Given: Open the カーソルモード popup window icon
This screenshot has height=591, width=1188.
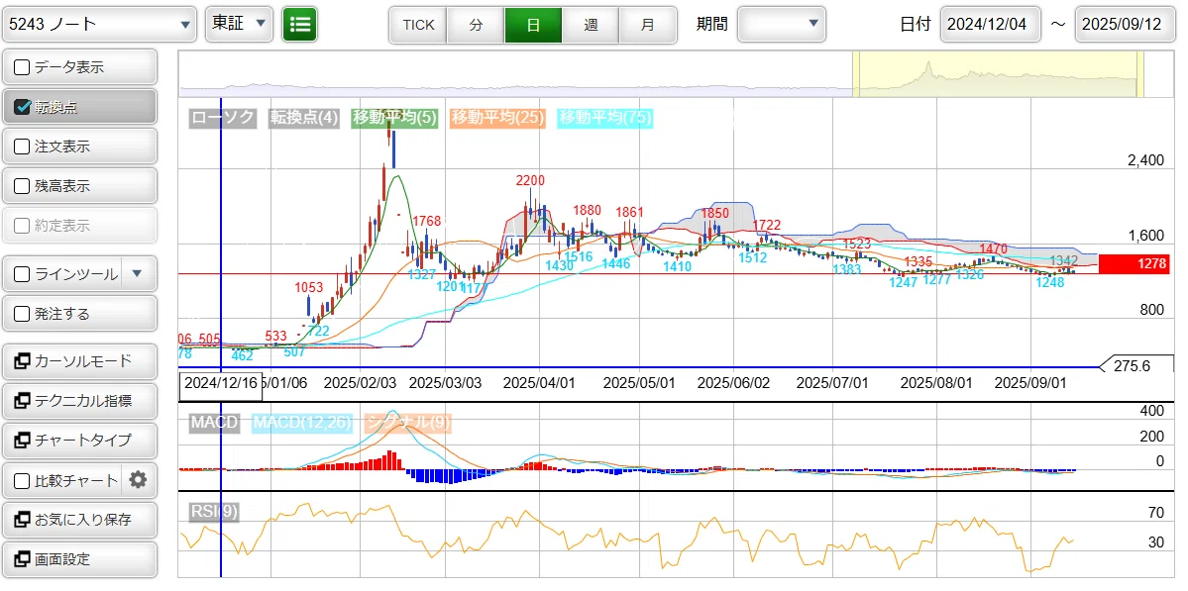Looking at the screenshot, I should pyautogui.click(x=22, y=361).
